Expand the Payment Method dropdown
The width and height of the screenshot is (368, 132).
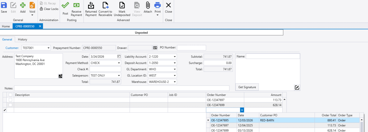pos(119,63)
